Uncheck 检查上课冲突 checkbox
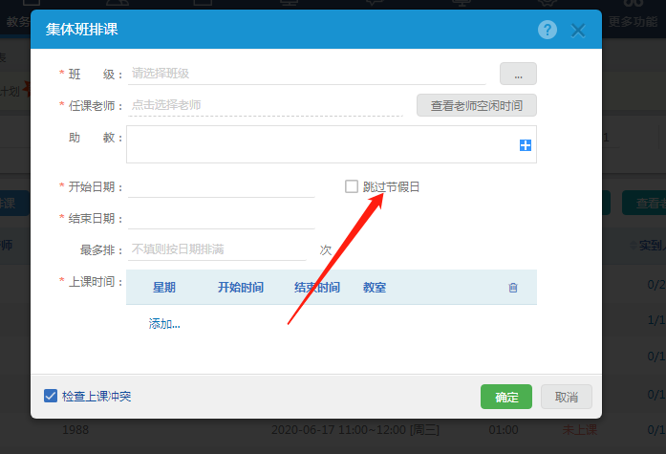Viewport: 666px width, 454px height. click(51, 396)
